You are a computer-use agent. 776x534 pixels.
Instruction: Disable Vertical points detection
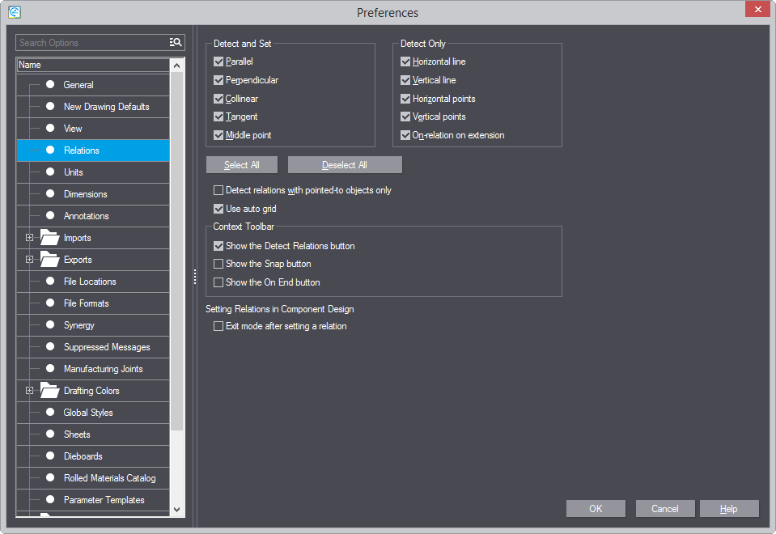pyautogui.click(x=405, y=117)
